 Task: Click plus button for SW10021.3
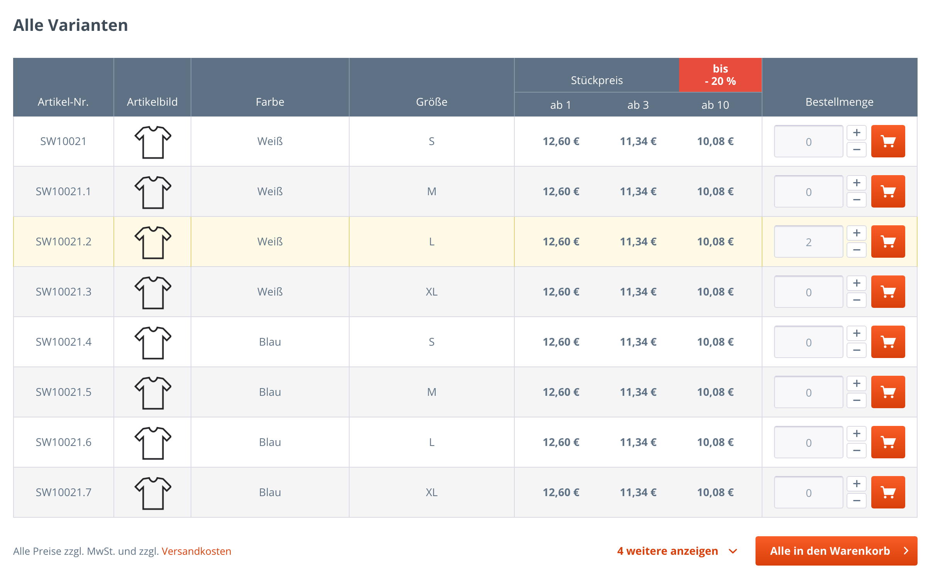click(857, 283)
